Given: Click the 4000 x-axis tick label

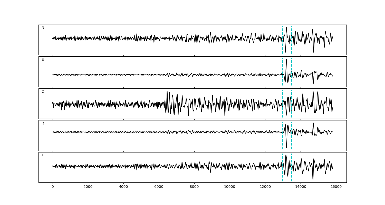Looking at the screenshot, I should 123,187.
